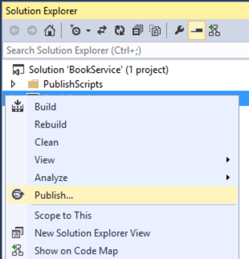Viewport: 249px width, 259px height.
Task: Click the Refresh icon in toolbar
Action: coord(119,30)
